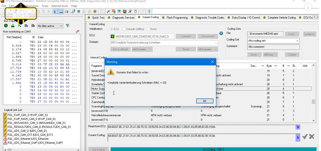Open the External tools menu
Image resolution: width=321 pixels, height=151 pixels.
coord(59,6)
